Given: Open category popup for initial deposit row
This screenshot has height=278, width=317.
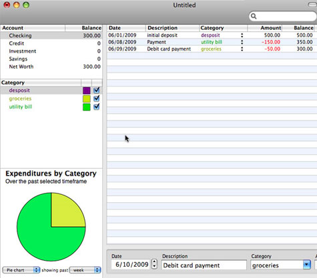Looking at the screenshot, I should (242, 35).
